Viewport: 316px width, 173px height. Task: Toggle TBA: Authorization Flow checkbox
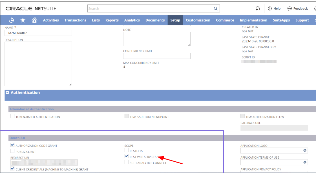click(242, 116)
